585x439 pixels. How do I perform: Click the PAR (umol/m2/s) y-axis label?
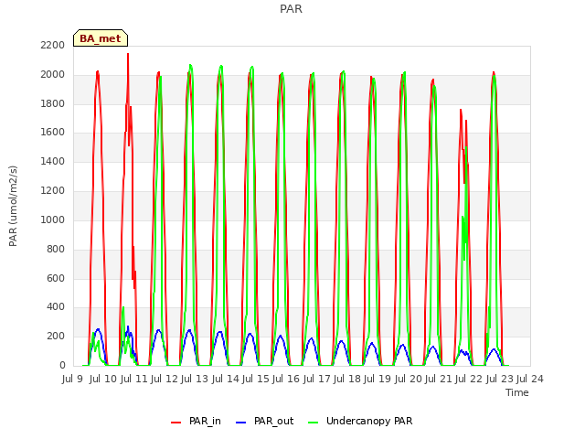pyautogui.click(x=13, y=206)
